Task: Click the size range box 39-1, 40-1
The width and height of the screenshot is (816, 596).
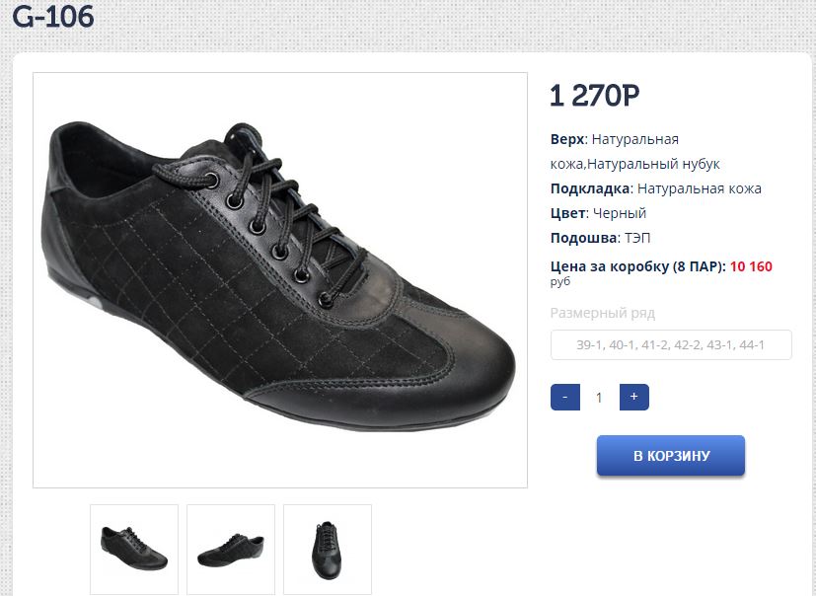Action: click(671, 345)
